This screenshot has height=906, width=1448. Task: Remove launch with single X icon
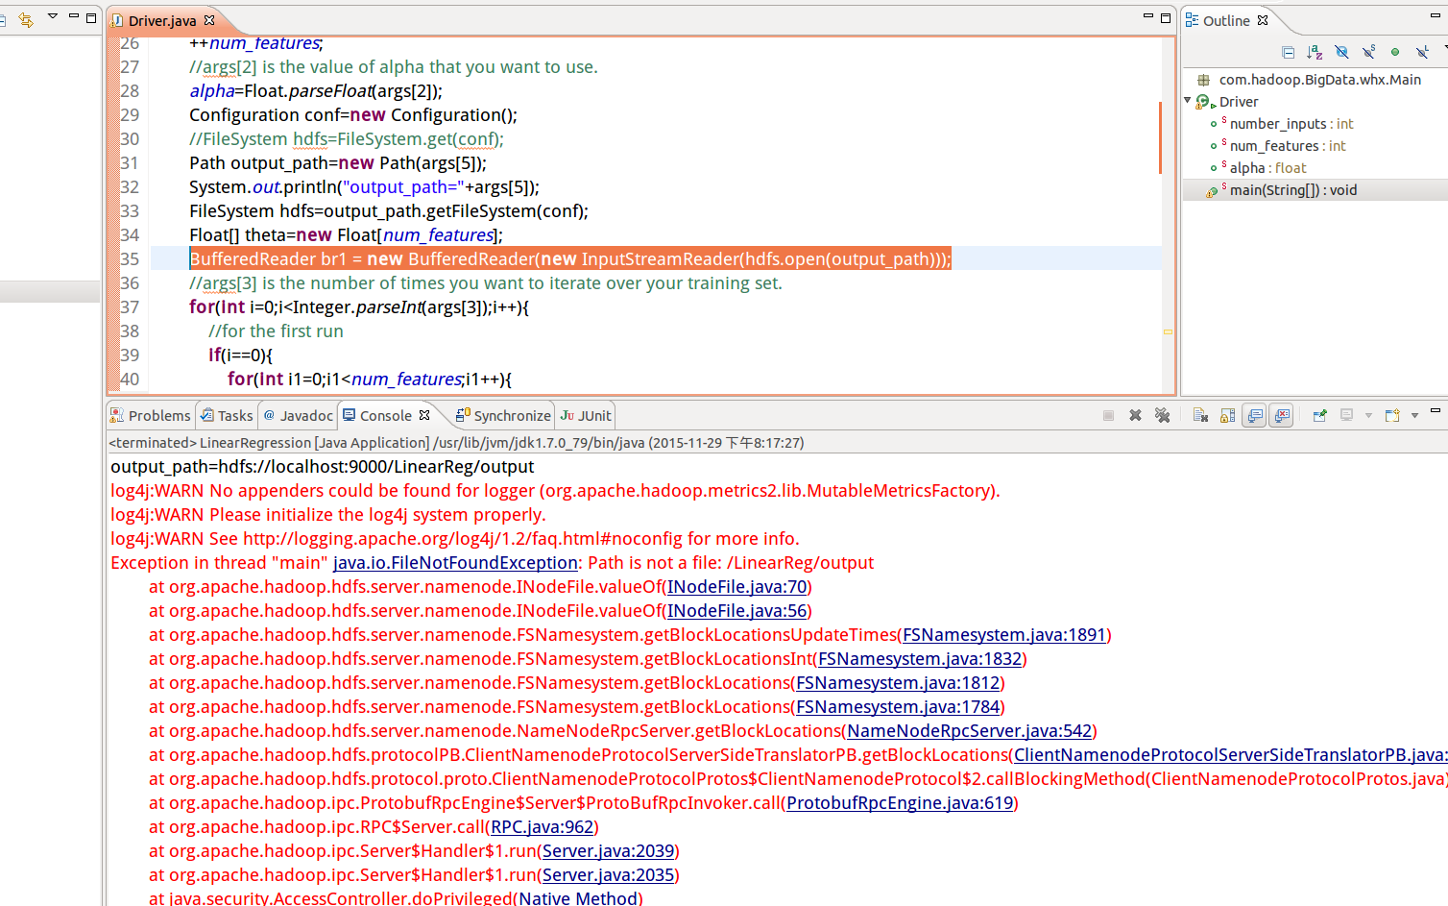tap(1135, 415)
